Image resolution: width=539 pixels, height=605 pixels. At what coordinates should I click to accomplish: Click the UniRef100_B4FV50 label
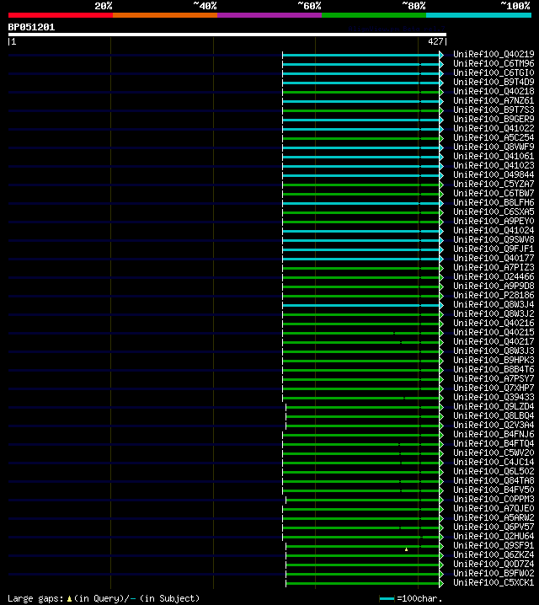[494, 490]
